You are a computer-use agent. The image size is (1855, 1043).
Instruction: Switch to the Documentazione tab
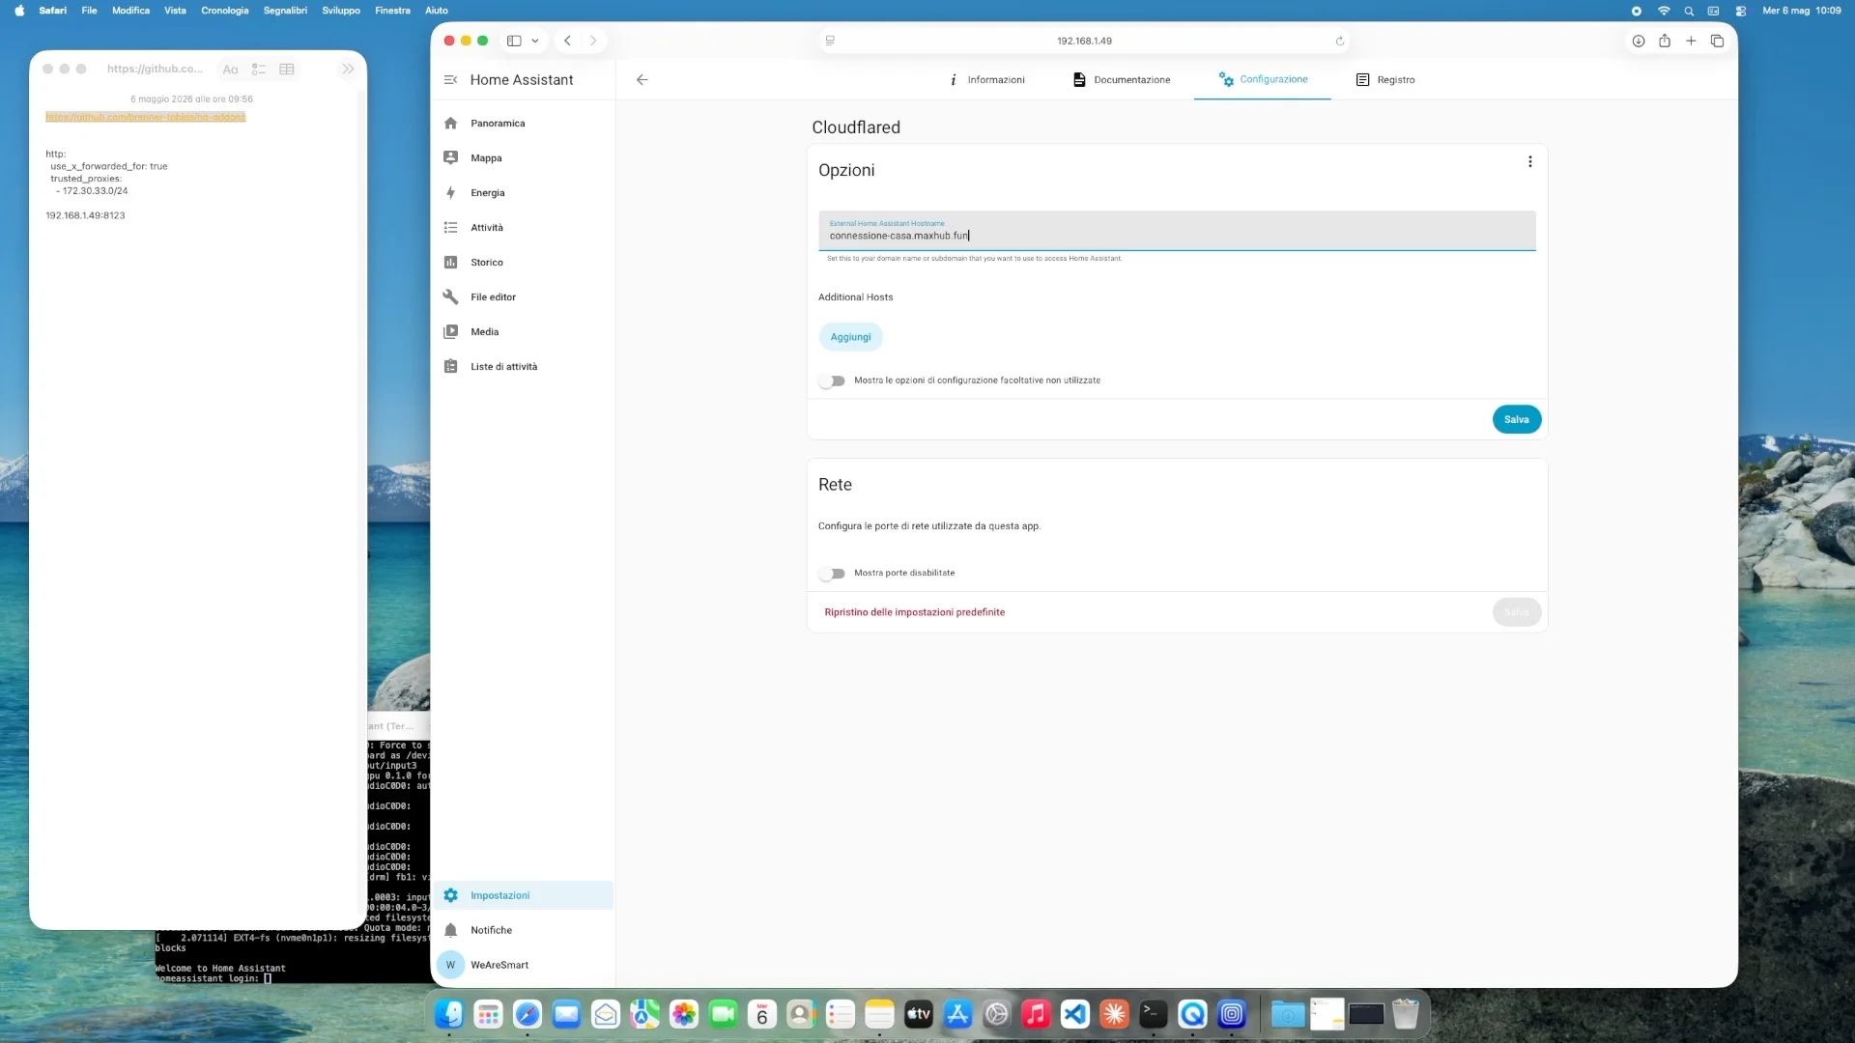tap(1122, 80)
